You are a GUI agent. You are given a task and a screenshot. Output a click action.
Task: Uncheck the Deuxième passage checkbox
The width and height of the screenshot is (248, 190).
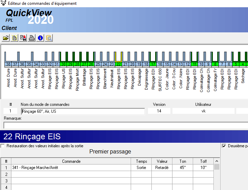[224, 146]
